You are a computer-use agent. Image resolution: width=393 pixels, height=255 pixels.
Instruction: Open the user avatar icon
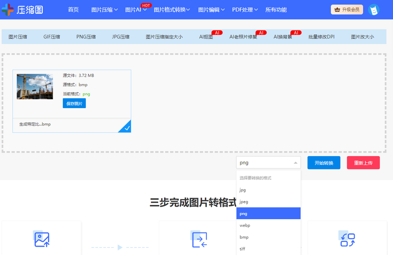(374, 10)
